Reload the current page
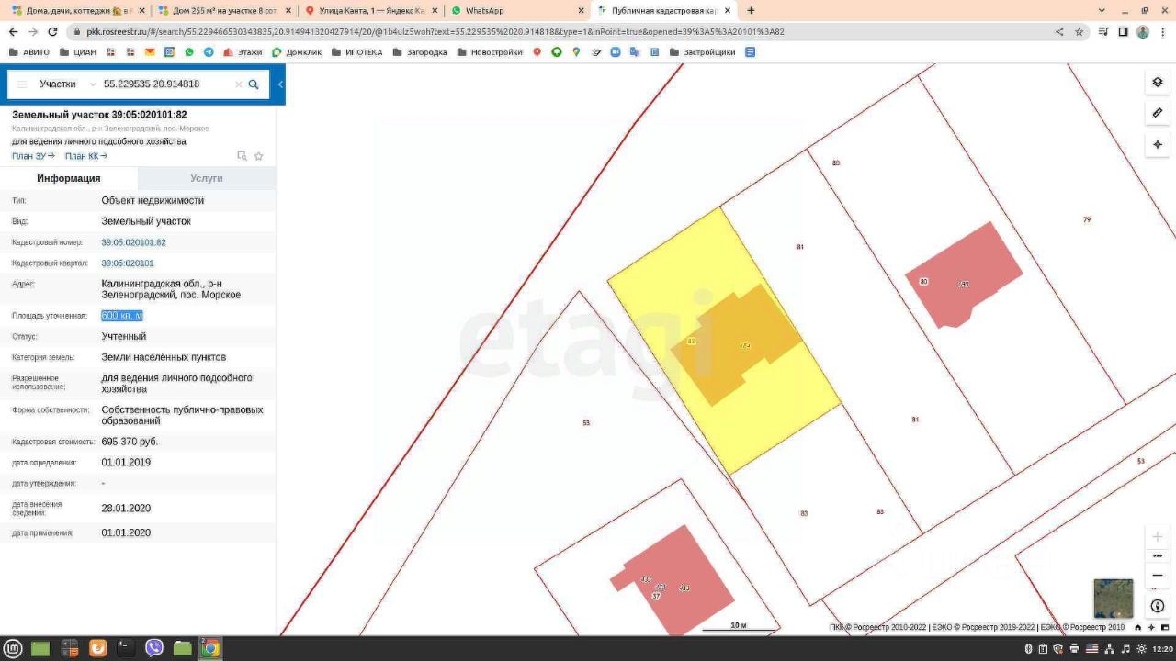 click(52, 31)
